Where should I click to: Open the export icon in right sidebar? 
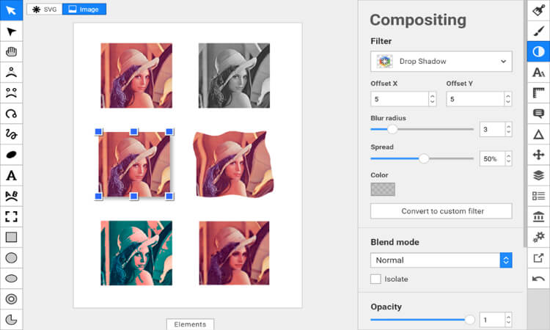[538, 257]
